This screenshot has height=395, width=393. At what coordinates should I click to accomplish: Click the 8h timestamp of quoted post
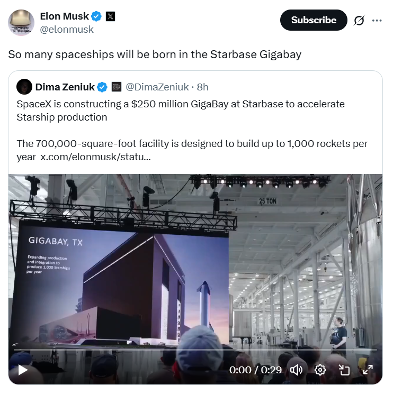pyautogui.click(x=203, y=87)
